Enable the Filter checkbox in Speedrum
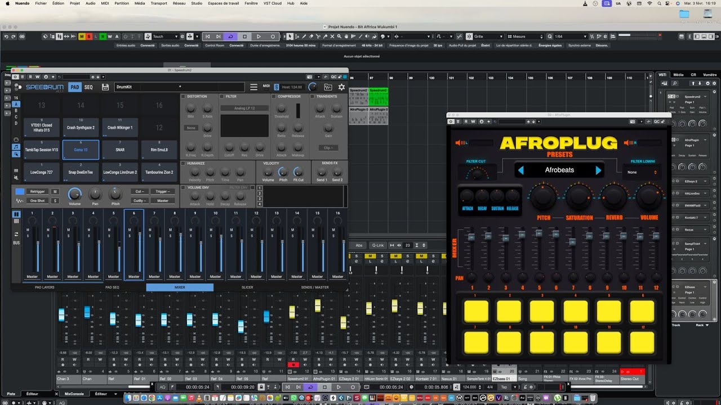The width and height of the screenshot is (721, 405). tap(222, 97)
